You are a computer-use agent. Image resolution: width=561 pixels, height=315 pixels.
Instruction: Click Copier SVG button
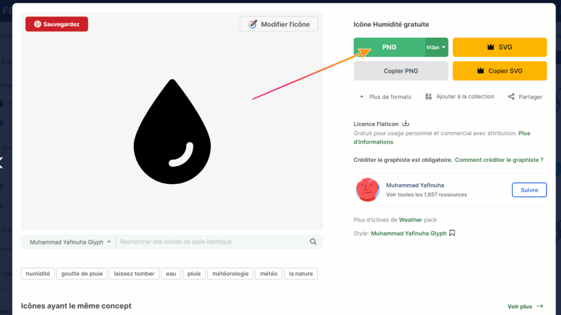pos(500,71)
